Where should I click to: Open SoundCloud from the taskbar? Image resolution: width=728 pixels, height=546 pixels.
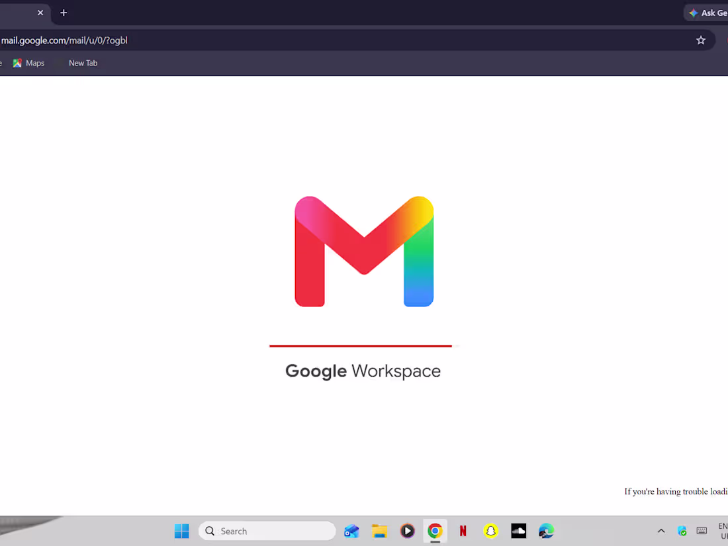(519, 531)
